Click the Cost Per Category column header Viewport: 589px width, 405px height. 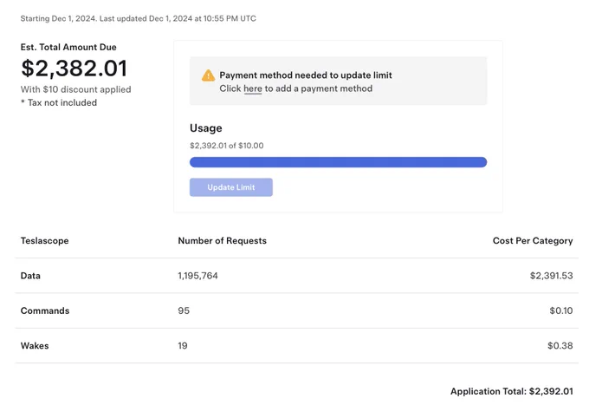coord(533,241)
